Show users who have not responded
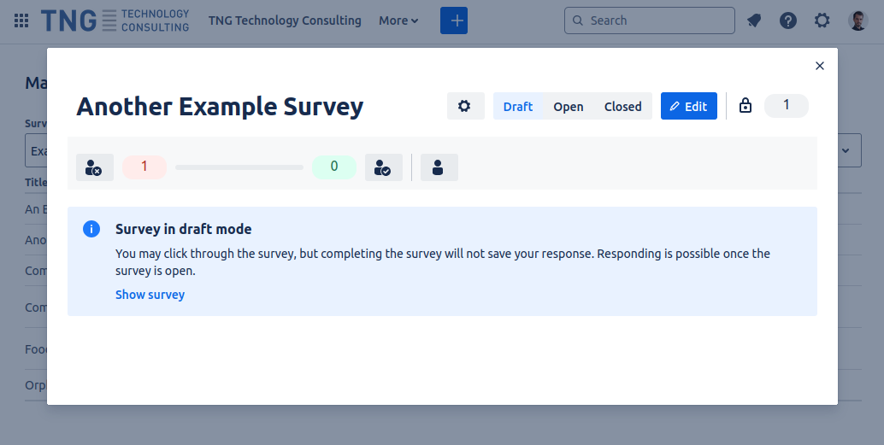Screen dimensions: 884x445 95,167
